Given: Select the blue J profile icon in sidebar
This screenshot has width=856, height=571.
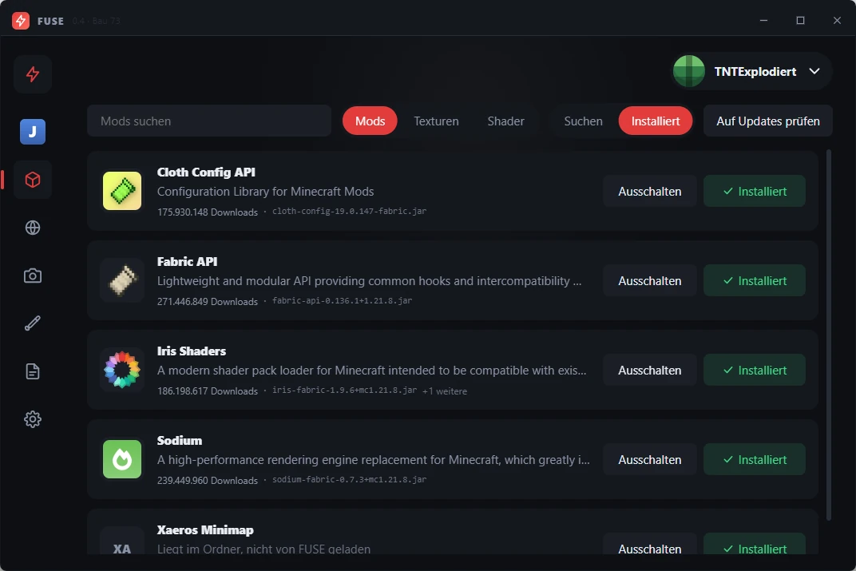Looking at the screenshot, I should point(33,132).
